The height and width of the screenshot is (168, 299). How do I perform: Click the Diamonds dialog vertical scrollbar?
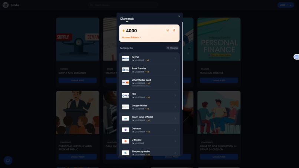pyautogui.click(x=182, y=66)
